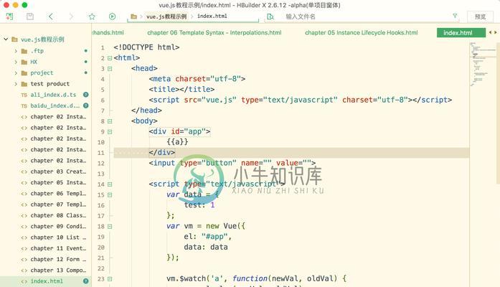Fold the script block at line 14
The width and height of the screenshot is (500, 287).
110,184
